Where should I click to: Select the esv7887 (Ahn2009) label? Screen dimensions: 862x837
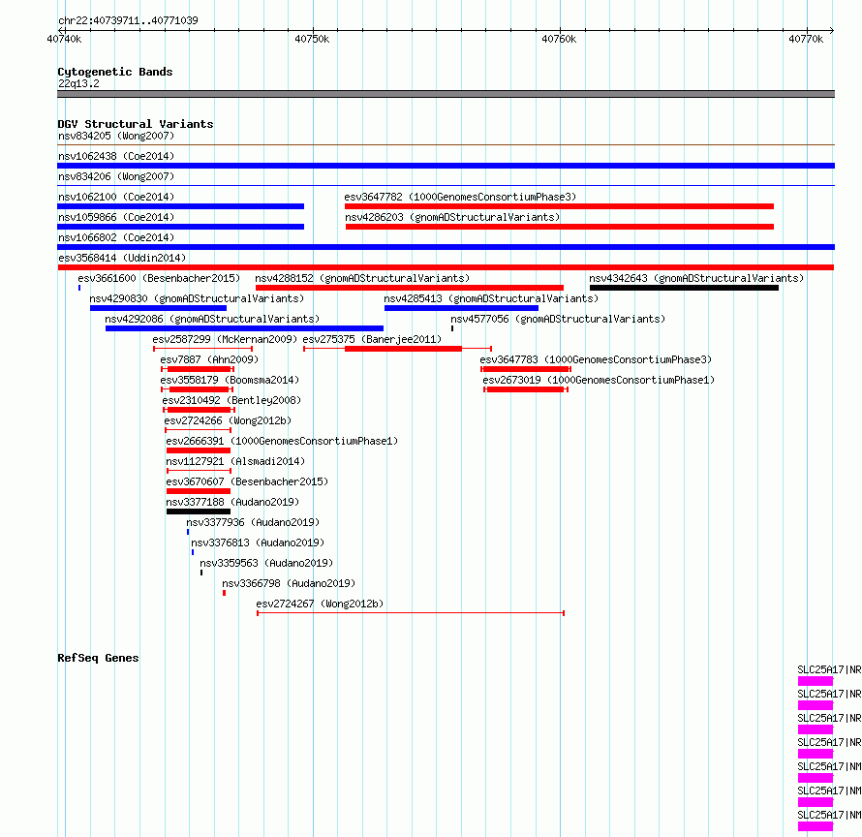209,359
